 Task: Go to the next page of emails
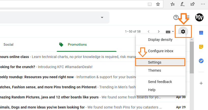(x=159, y=32)
